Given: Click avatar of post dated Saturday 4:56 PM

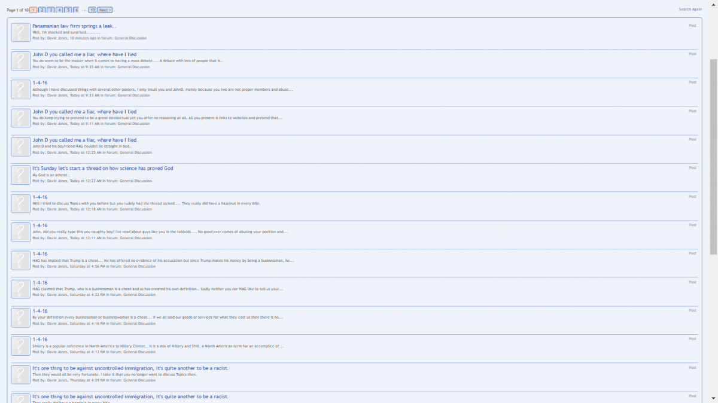Looking at the screenshot, I should (20, 261).
